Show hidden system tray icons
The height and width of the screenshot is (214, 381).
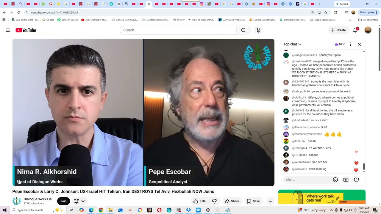coord(331,210)
